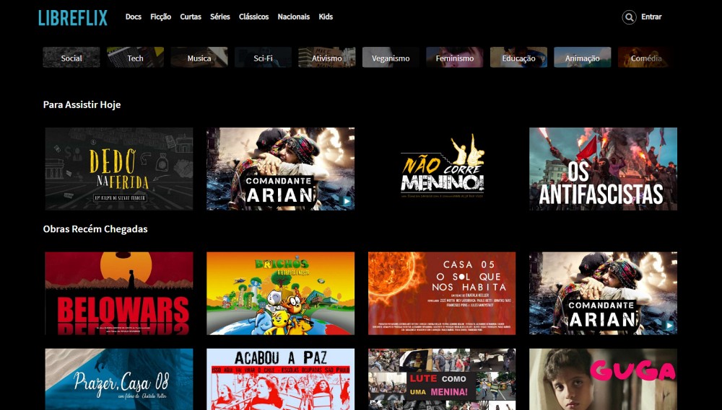Open the Não Corre Menino film thumbnail

[x=442, y=169]
